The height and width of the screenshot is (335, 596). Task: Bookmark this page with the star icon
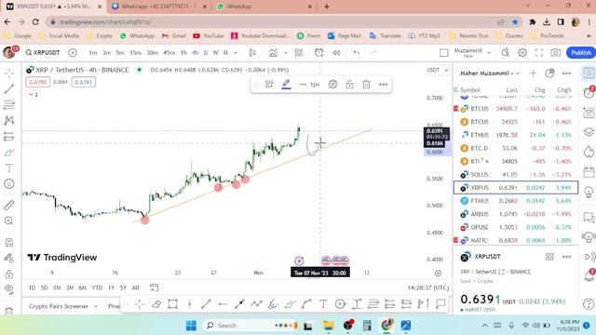pyautogui.click(x=515, y=22)
